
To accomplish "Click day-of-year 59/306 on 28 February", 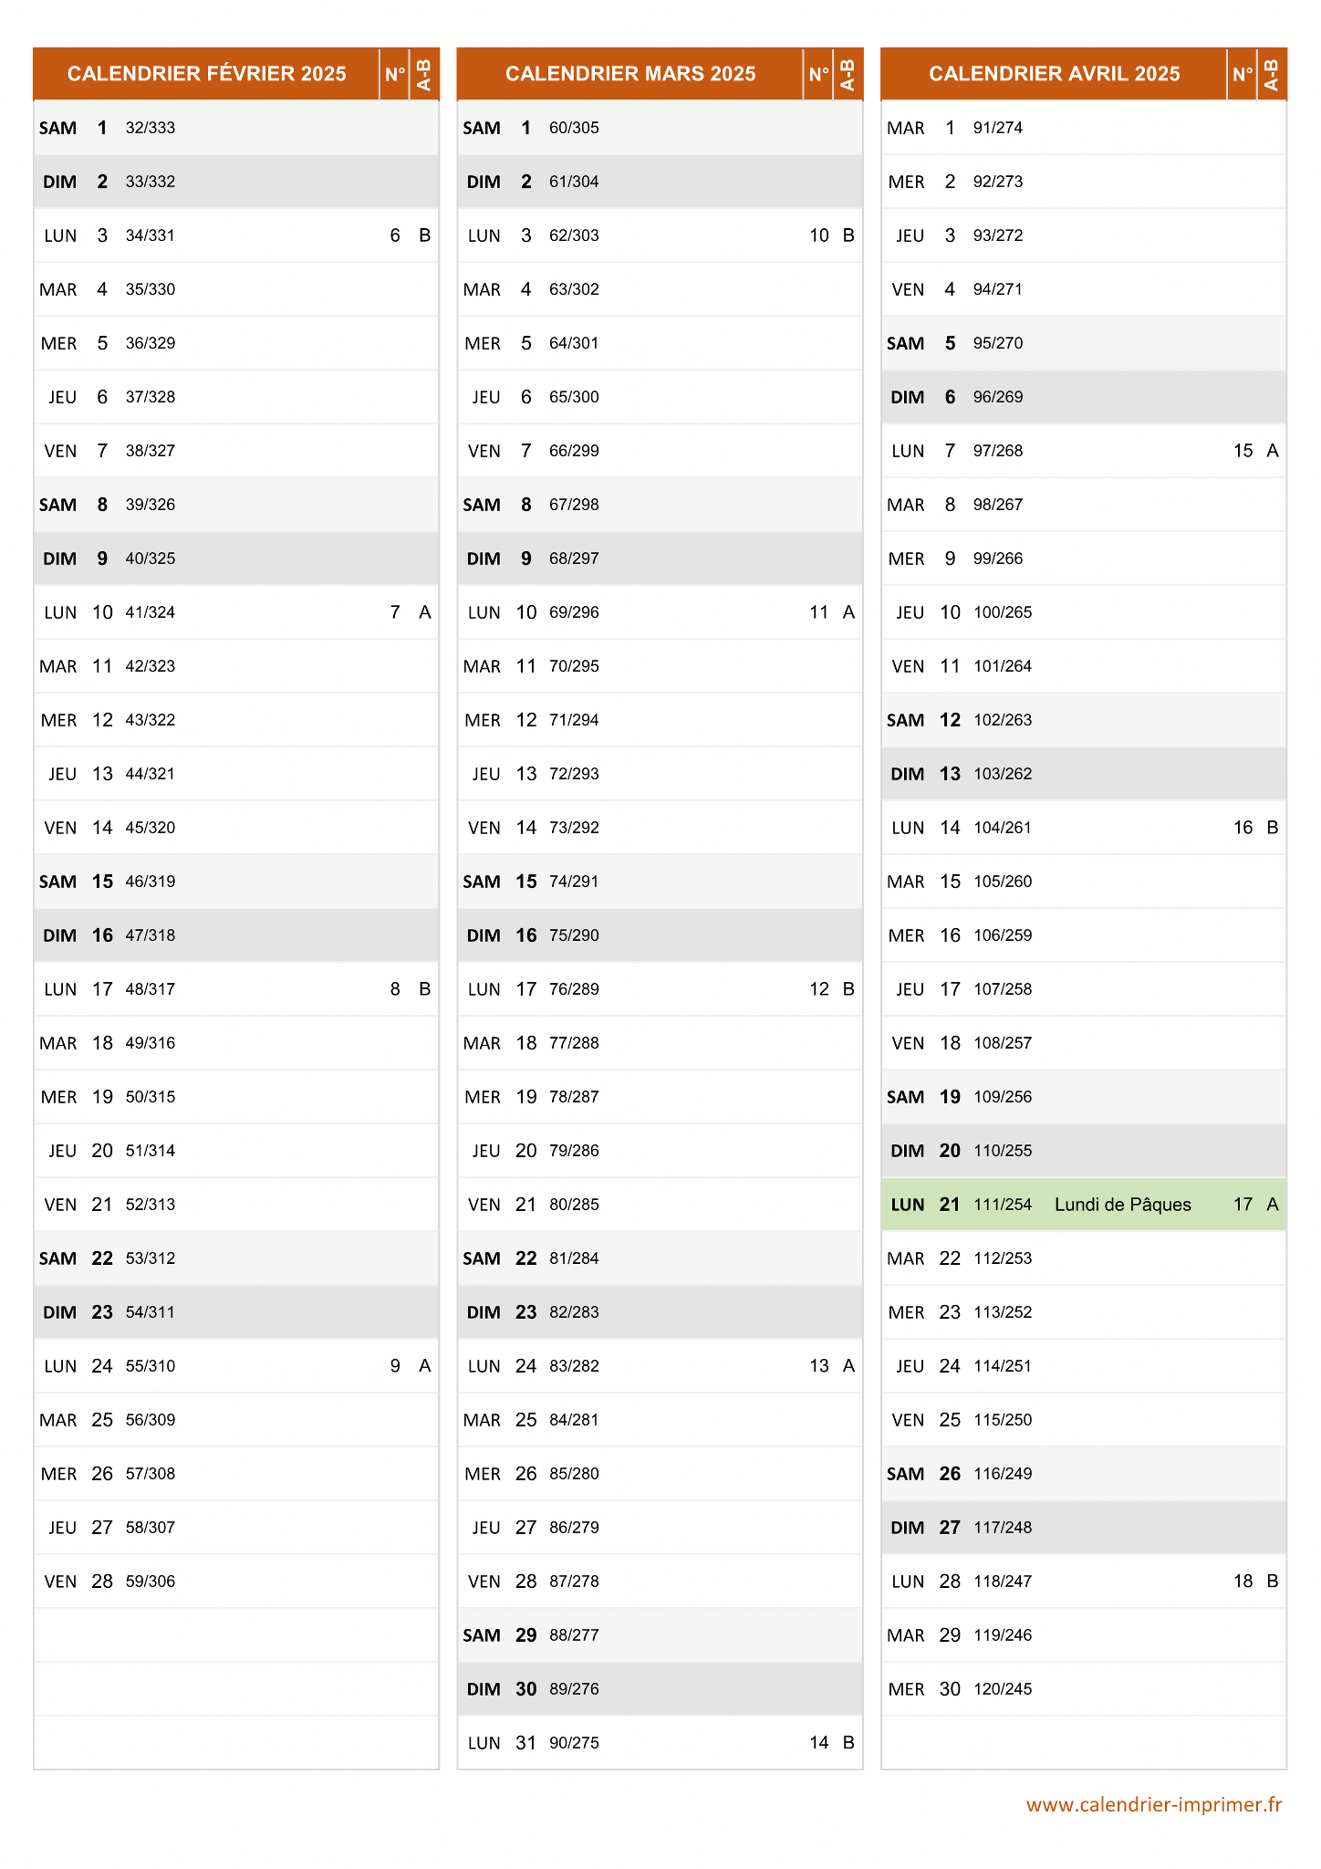I will [x=151, y=1582].
